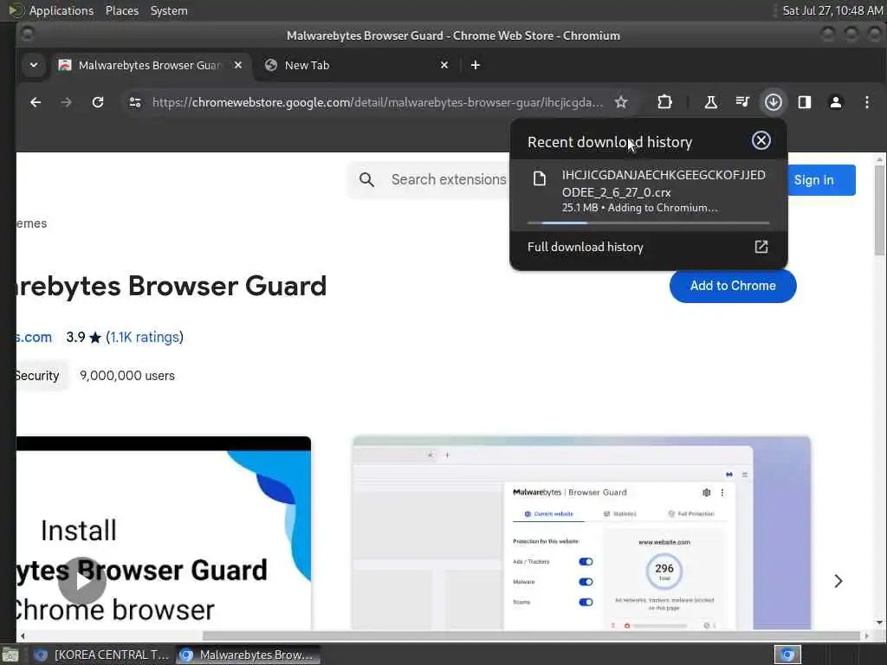Click the workspace switcher in bottom panel
887x665 pixels.
pos(787,655)
